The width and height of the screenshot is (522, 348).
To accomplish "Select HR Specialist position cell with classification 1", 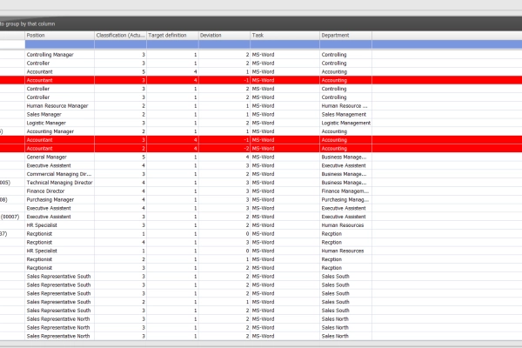I will coord(59,251).
